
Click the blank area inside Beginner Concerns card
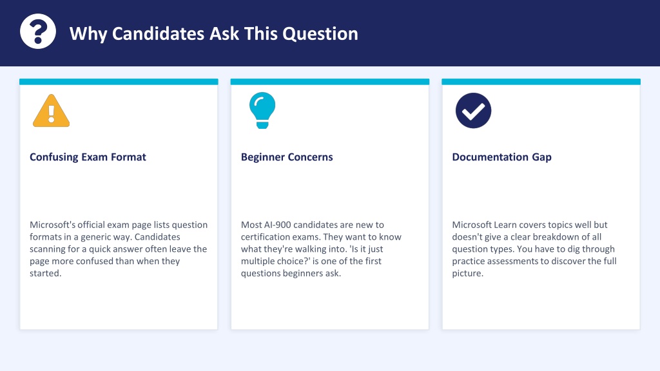[330, 305]
